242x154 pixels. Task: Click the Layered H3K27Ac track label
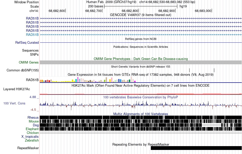click(x=17, y=89)
